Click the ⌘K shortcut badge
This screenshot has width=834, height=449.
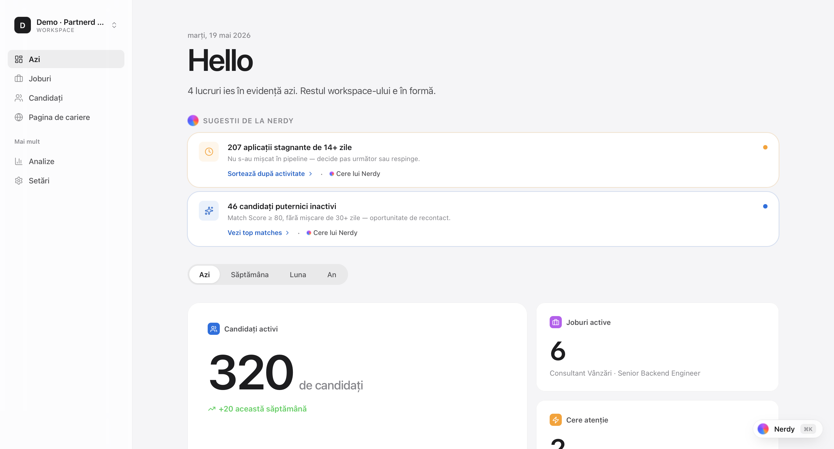[808, 429]
